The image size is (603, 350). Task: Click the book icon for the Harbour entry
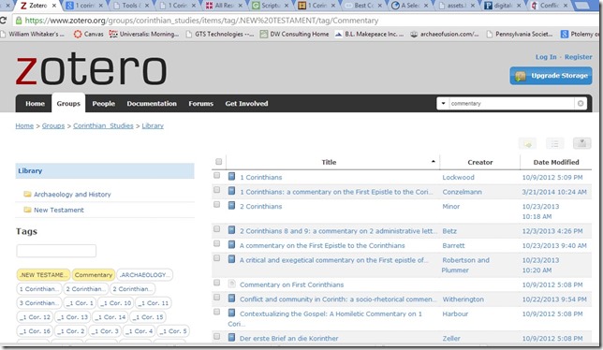[231, 314]
